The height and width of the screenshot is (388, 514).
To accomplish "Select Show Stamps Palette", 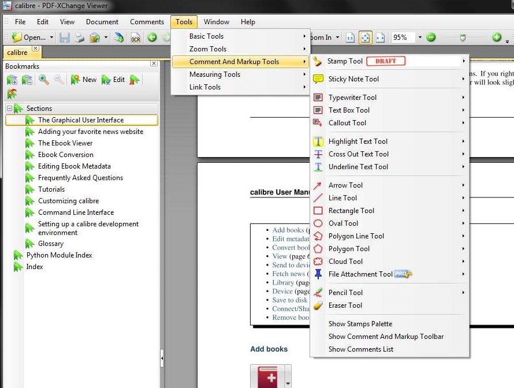I will tap(360, 324).
